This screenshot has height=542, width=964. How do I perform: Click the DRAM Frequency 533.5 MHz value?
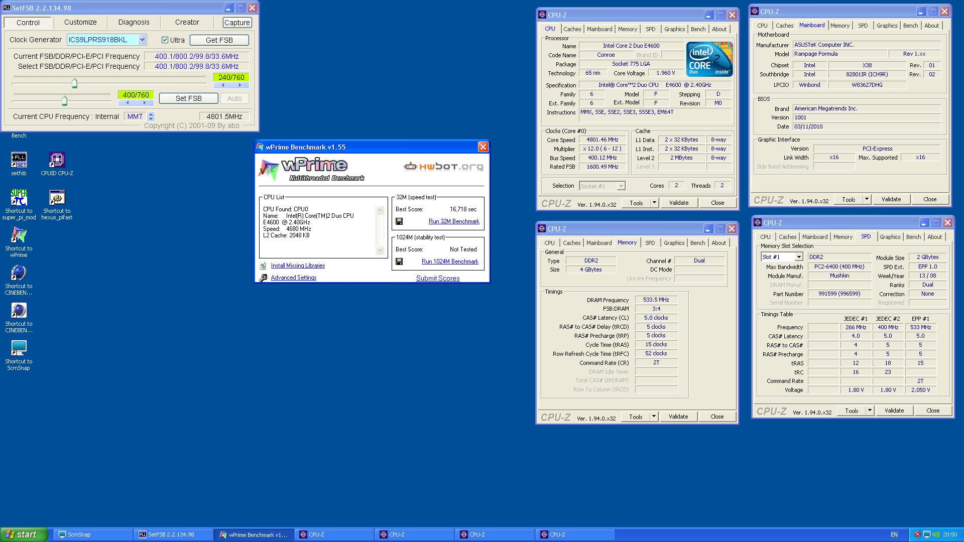point(656,300)
